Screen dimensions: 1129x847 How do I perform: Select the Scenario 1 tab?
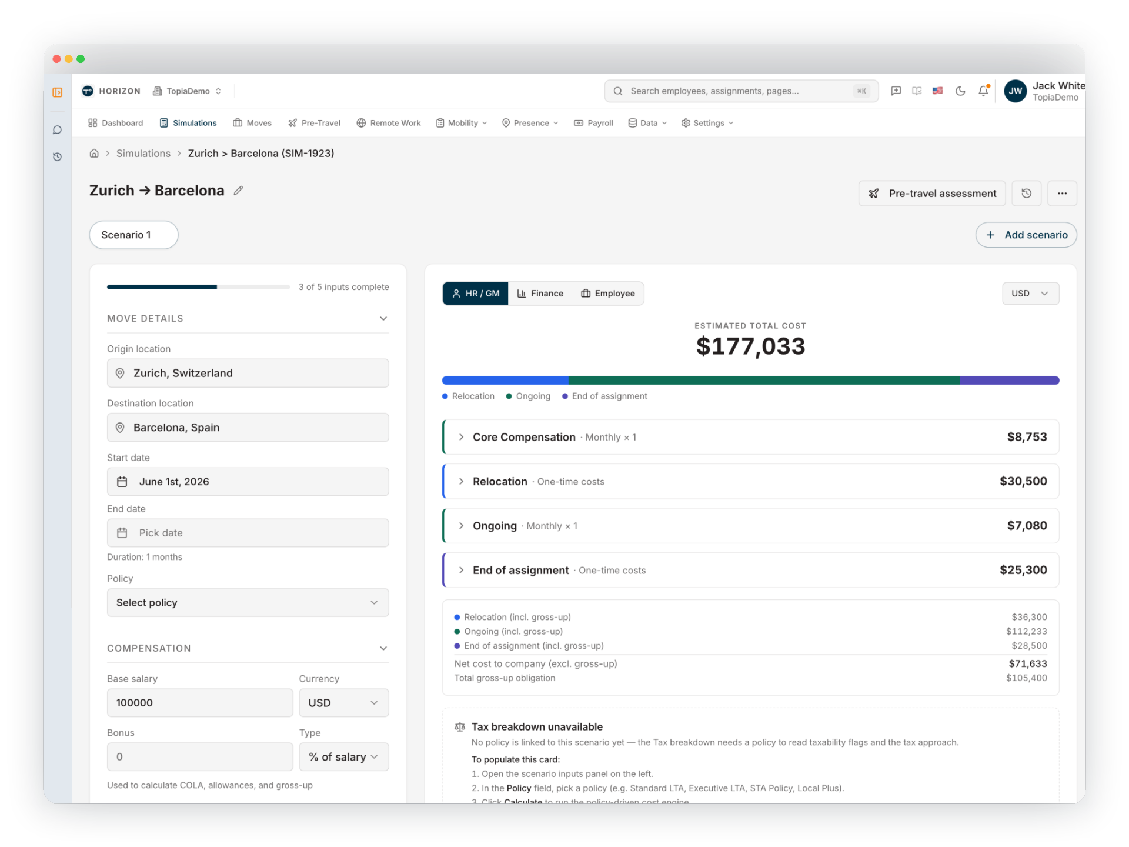(133, 235)
